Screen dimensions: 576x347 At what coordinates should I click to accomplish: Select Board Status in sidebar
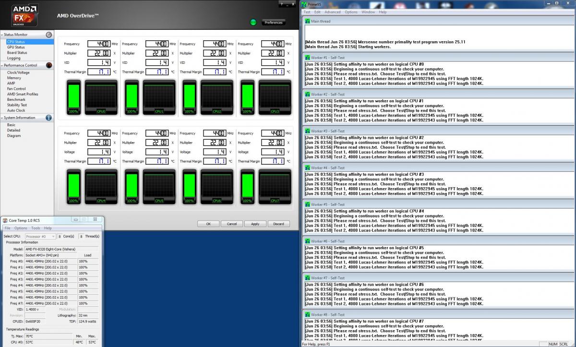pos(17,52)
